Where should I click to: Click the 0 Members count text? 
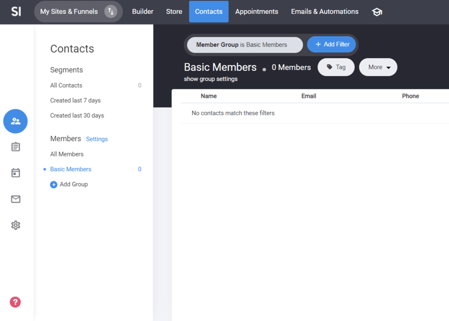pyautogui.click(x=291, y=67)
